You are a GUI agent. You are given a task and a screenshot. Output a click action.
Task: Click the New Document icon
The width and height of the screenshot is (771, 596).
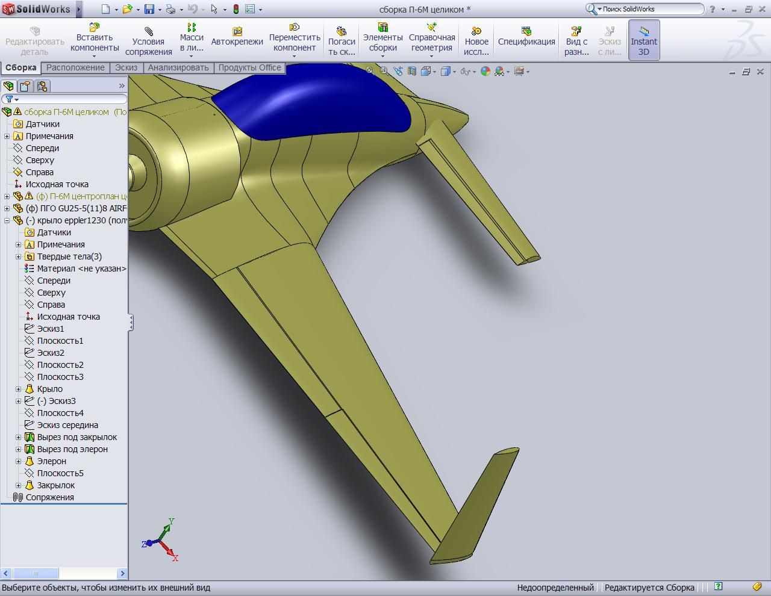[x=105, y=9]
